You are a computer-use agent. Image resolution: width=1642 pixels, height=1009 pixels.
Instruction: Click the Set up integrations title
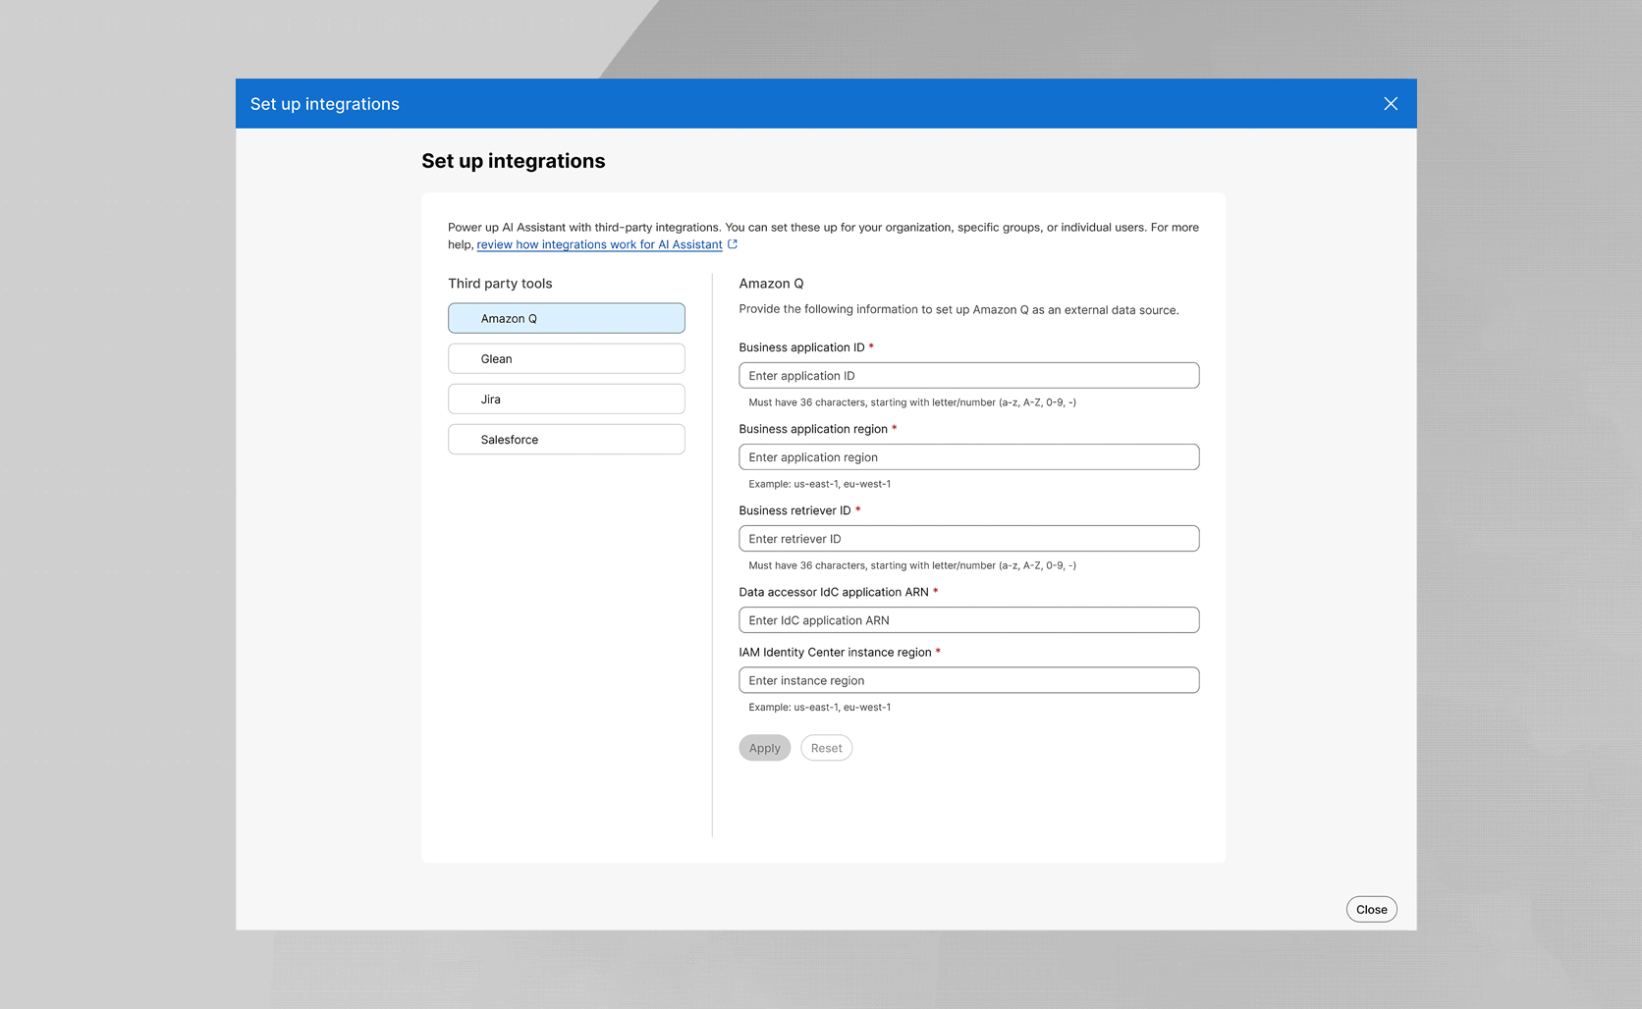tap(513, 160)
